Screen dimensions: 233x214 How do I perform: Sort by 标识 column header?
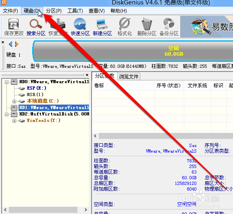click(218, 86)
